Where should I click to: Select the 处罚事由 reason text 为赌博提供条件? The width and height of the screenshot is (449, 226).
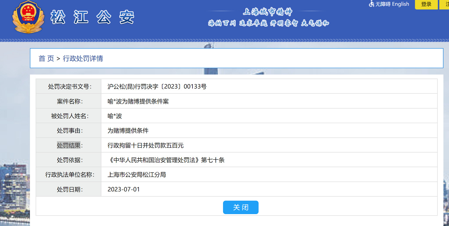tap(128, 130)
